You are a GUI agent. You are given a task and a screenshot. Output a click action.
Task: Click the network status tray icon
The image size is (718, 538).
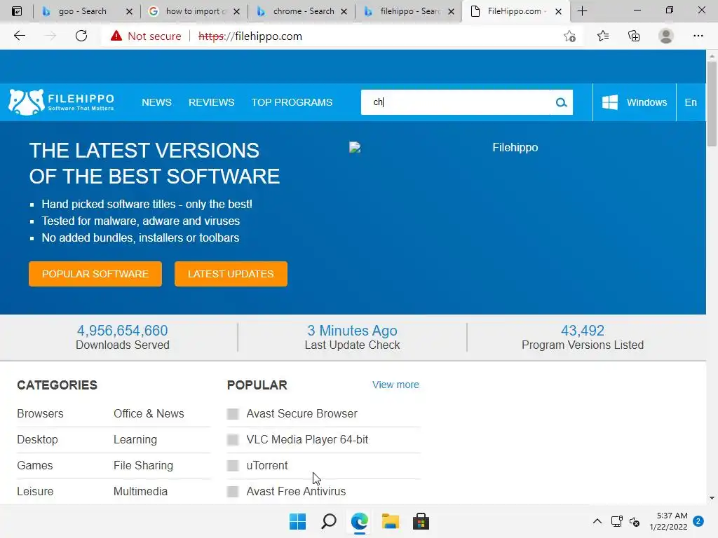[616, 521]
